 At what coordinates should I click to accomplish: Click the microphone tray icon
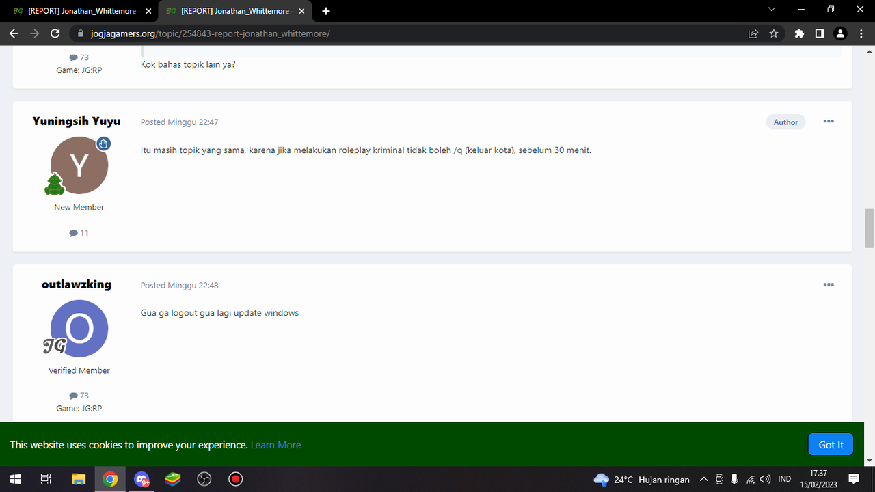pos(734,480)
